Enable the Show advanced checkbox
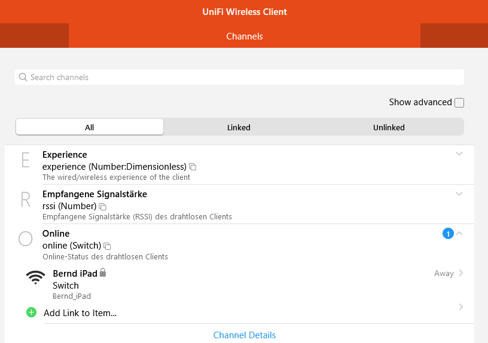 click(459, 103)
